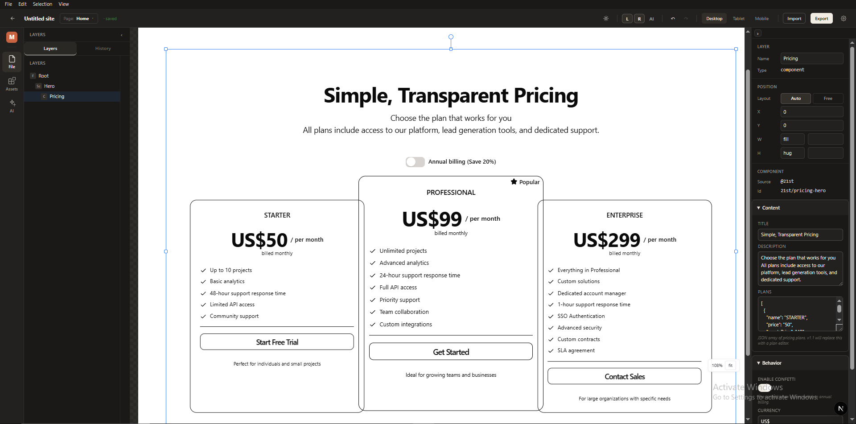This screenshot has height=424, width=856.
Task: Expand the right inspector panel chevron
Action: (758, 33)
